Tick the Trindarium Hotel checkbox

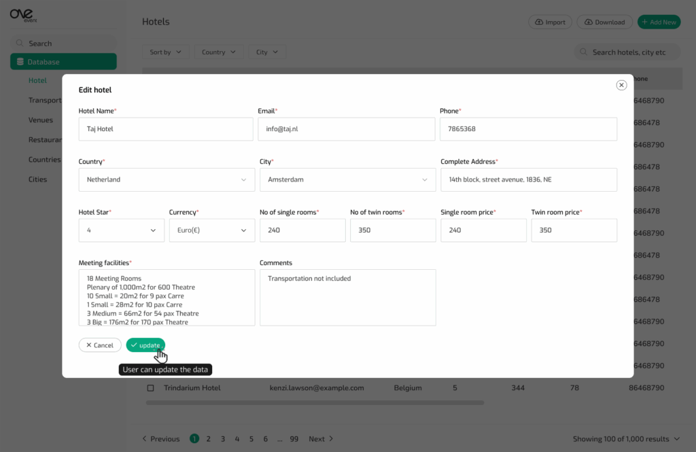151,388
